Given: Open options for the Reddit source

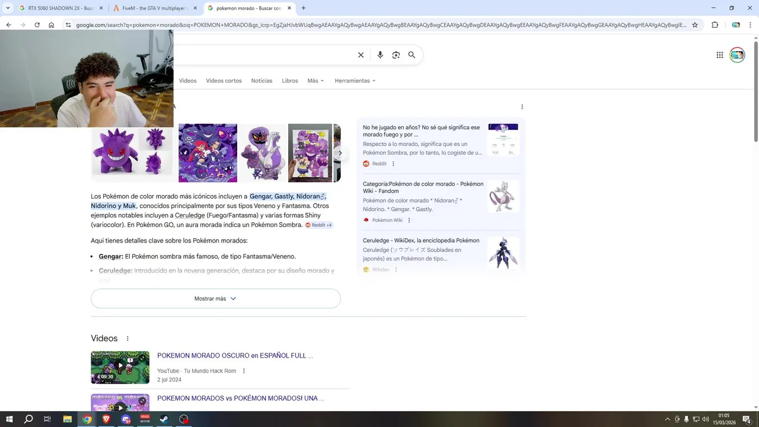Looking at the screenshot, I should [393, 164].
